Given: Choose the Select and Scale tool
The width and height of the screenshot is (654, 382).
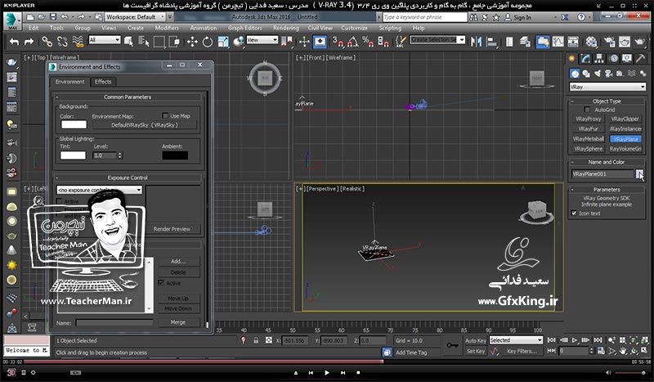Looking at the screenshot, I should point(223,42).
